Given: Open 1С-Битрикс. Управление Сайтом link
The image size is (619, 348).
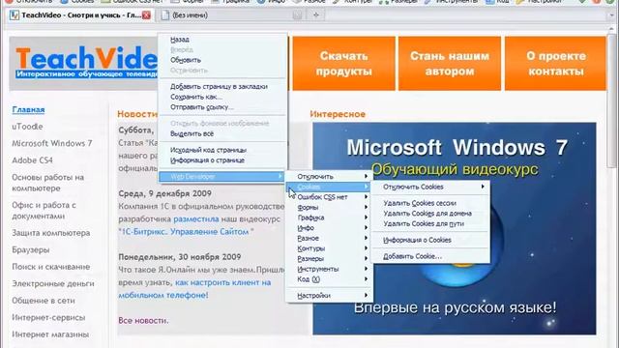Looking at the screenshot, I should [186, 232].
